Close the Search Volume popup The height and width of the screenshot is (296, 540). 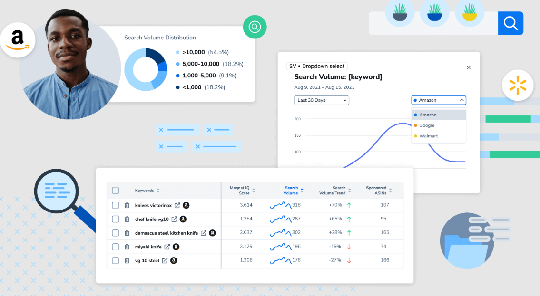468,67
